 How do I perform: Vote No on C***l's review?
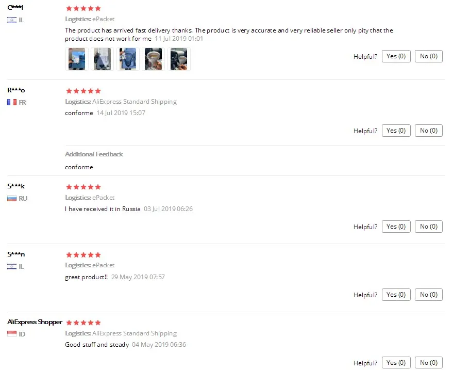(429, 56)
